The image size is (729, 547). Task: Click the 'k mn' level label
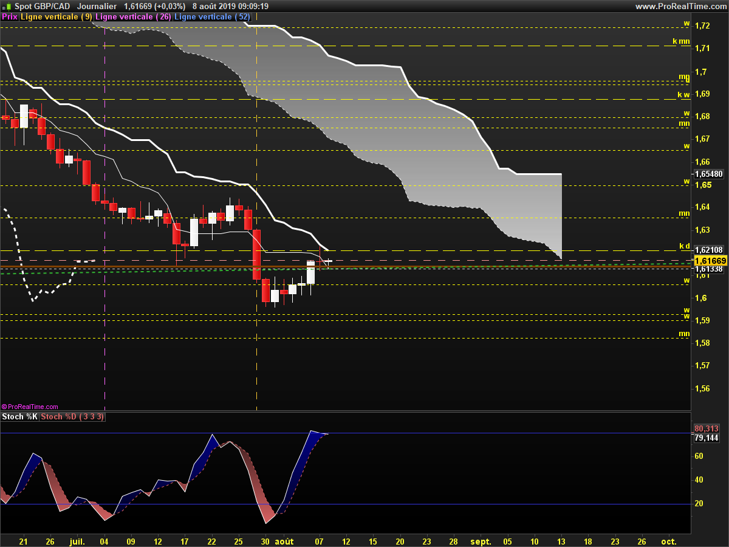[681, 42]
